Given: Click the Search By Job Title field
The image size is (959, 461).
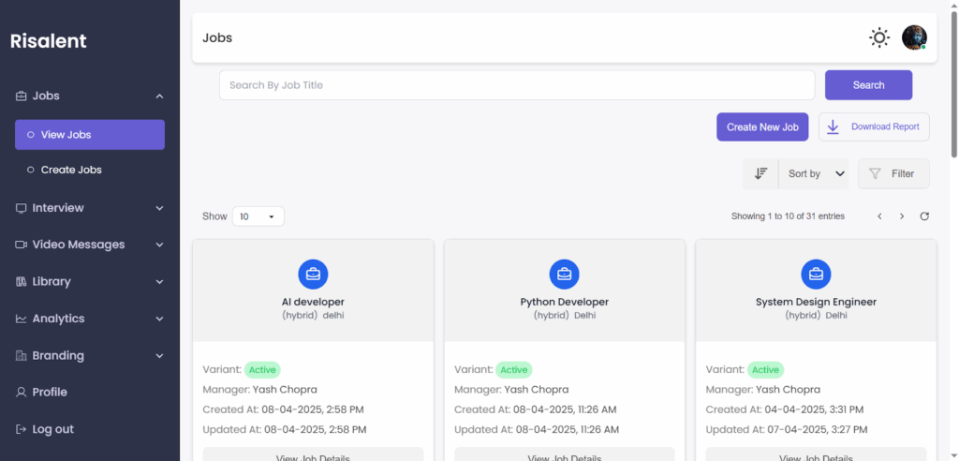Looking at the screenshot, I should [x=516, y=85].
